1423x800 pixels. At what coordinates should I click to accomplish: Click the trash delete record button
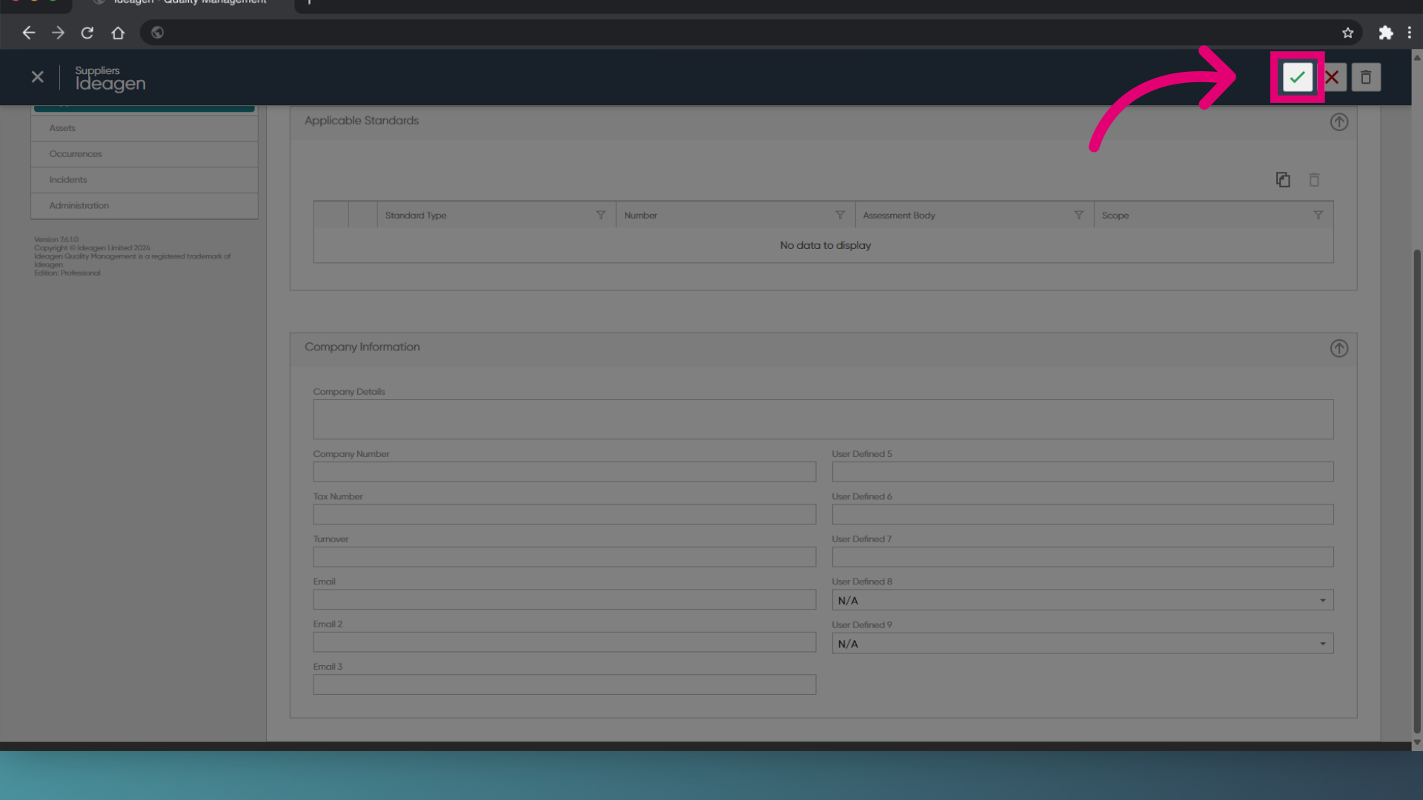pyautogui.click(x=1366, y=77)
